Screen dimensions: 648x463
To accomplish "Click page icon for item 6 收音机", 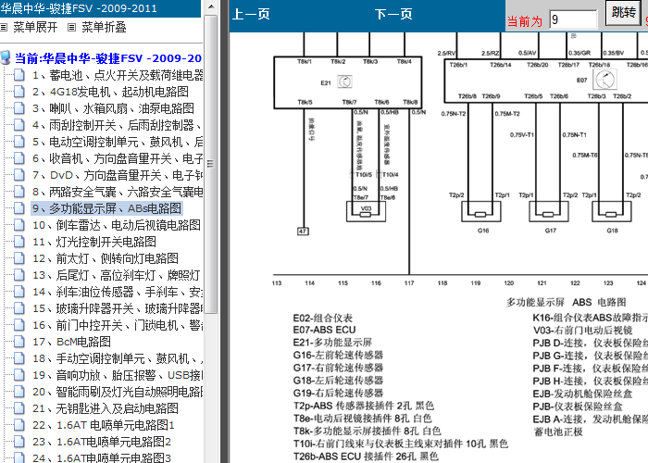I will pos(19,158).
